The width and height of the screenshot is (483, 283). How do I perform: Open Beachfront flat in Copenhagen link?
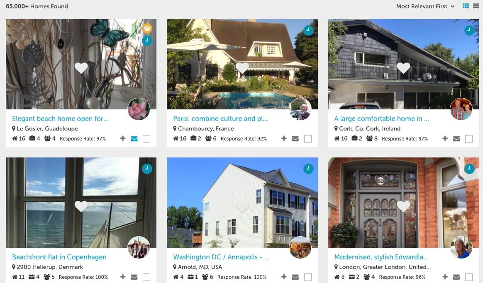click(x=59, y=257)
